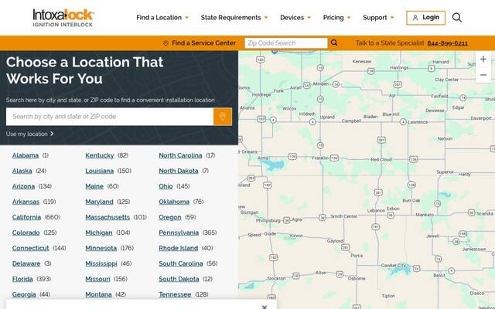Viewport: 495px width, 309px height.
Task: Open North Dakota locations
Action: 179,171
